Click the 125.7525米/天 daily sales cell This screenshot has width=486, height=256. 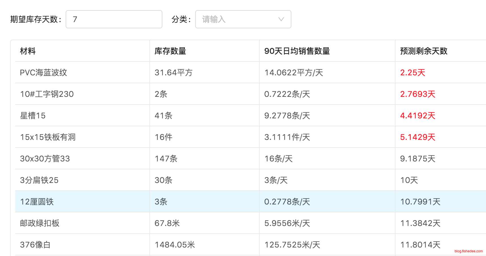coord(292,245)
